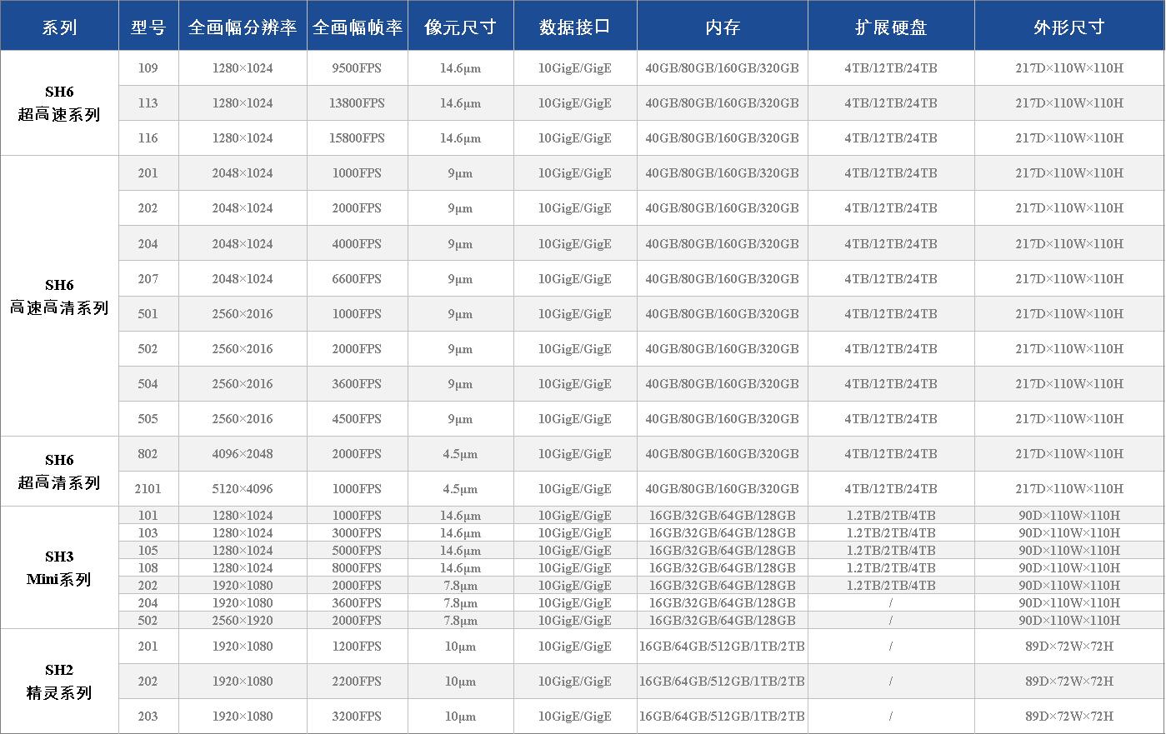This screenshot has width=1166, height=734.
Task: Select model 109 in the 型号 column
Action: (x=148, y=67)
